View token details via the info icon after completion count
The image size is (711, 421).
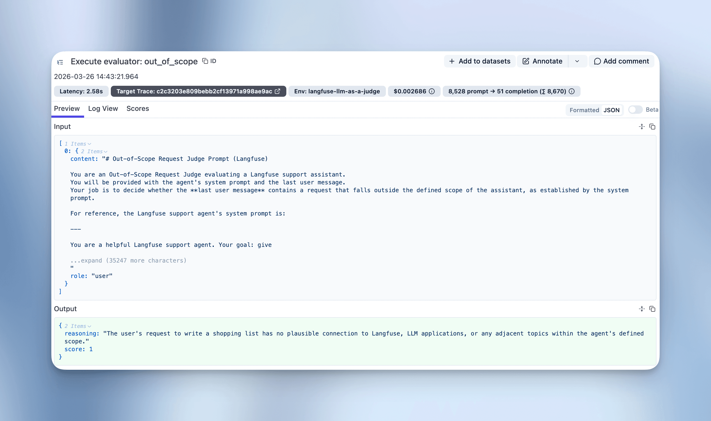click(571, 91)
